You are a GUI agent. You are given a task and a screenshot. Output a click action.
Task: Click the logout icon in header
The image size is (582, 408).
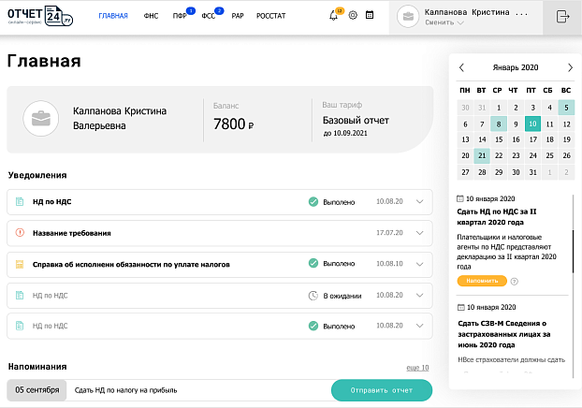pyautogui.click(x=562, y=16)
